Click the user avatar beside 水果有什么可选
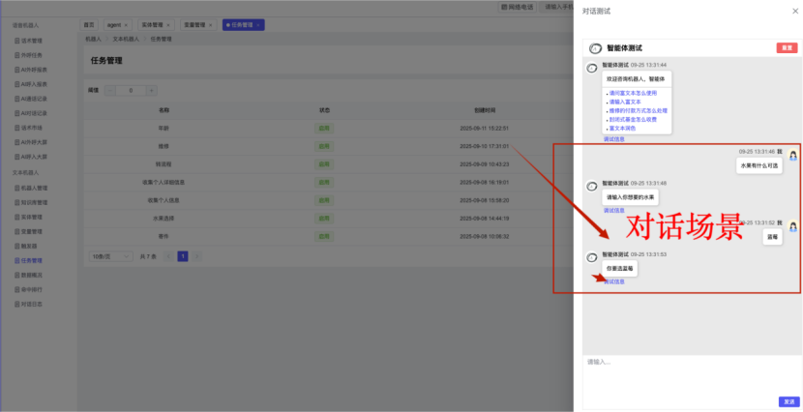 coord(792,155)
